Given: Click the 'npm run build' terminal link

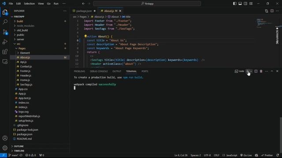Looking at the screenshot, I should point(132,77).
